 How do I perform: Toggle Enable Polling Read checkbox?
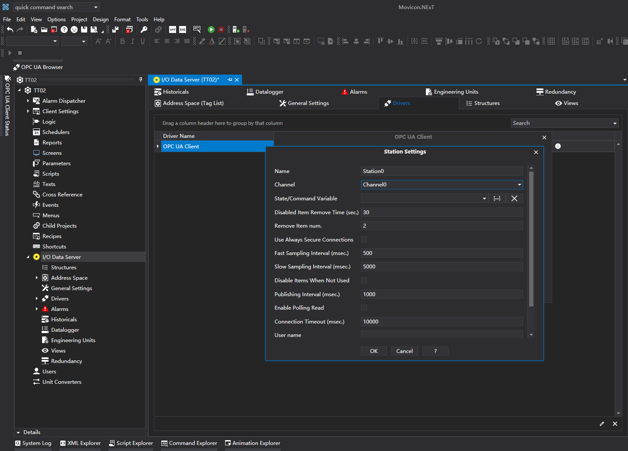(x=364, y=307)
